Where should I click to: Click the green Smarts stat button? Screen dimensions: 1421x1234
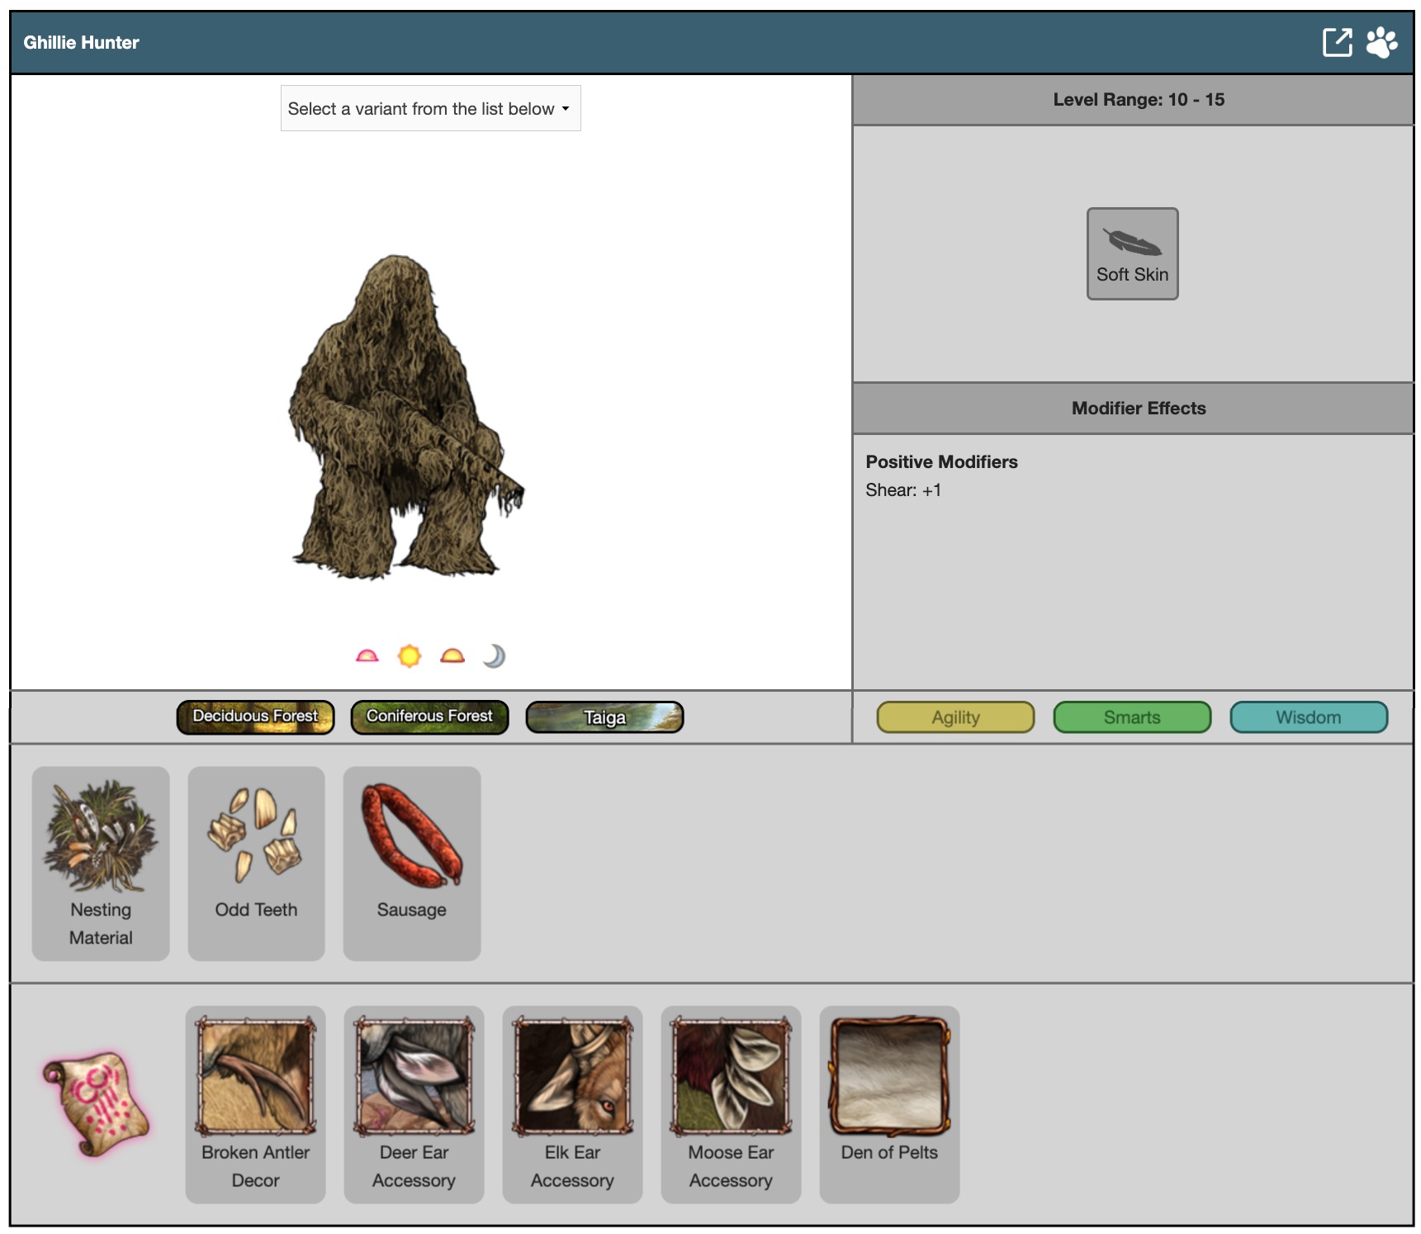point(1132,717)
